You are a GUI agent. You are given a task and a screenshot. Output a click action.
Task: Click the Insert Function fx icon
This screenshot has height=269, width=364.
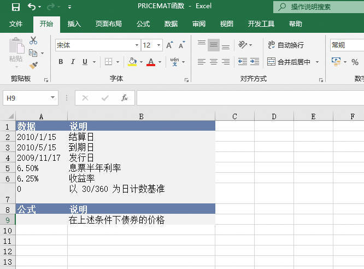pos(125,98)
